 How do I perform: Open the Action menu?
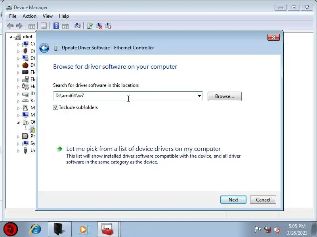point(29,16)
